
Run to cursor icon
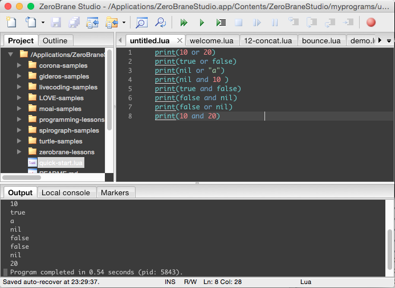(221, 23)
